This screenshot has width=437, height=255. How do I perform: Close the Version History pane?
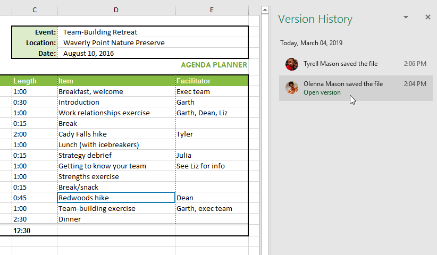[427, 18]
